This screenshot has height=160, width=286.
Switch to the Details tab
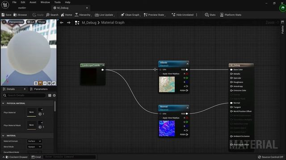pos(11,89)
